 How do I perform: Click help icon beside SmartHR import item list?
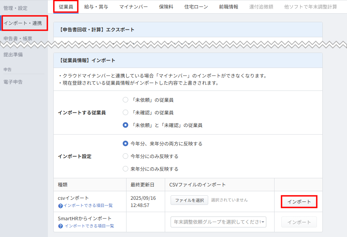[61, 226]
